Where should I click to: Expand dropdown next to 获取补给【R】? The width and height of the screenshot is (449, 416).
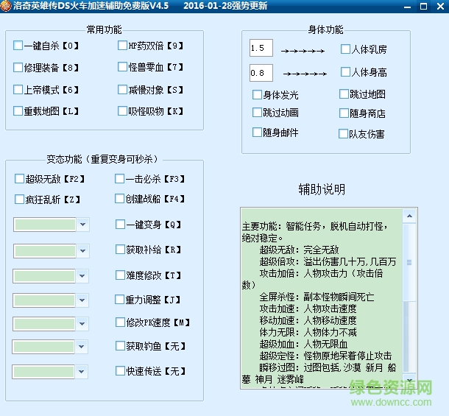[x=82, y=251]
